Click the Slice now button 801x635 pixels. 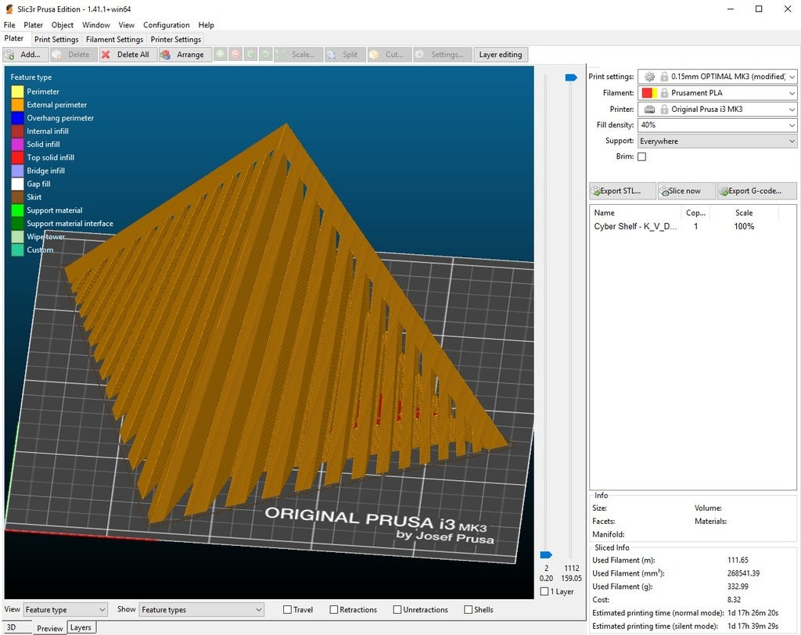point(686,191)
